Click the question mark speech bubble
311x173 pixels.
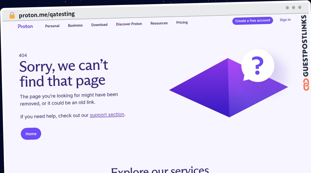(258, 66)
